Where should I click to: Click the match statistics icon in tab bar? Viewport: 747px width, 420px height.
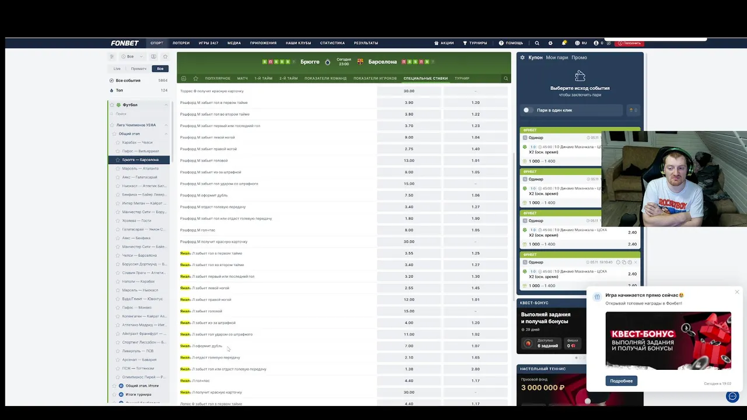pos(183,78)
